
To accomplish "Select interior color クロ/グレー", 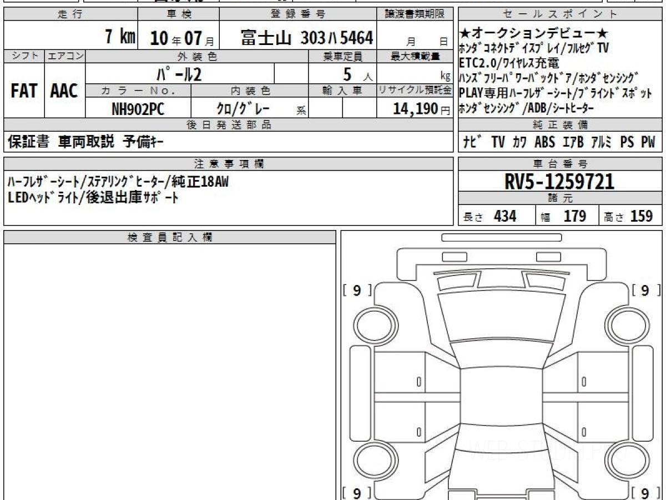I will pos(243,108).
